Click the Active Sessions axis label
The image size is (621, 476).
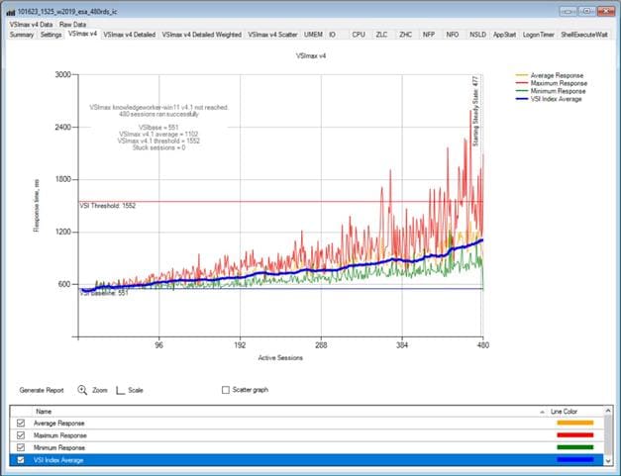[280, 357]
